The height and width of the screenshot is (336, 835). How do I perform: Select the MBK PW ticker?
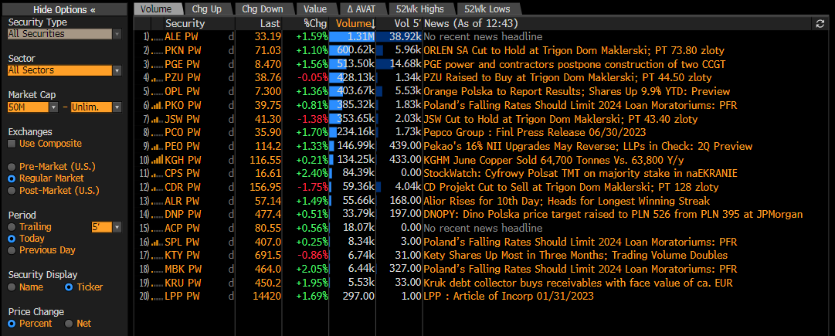click(x=183, y=270)
